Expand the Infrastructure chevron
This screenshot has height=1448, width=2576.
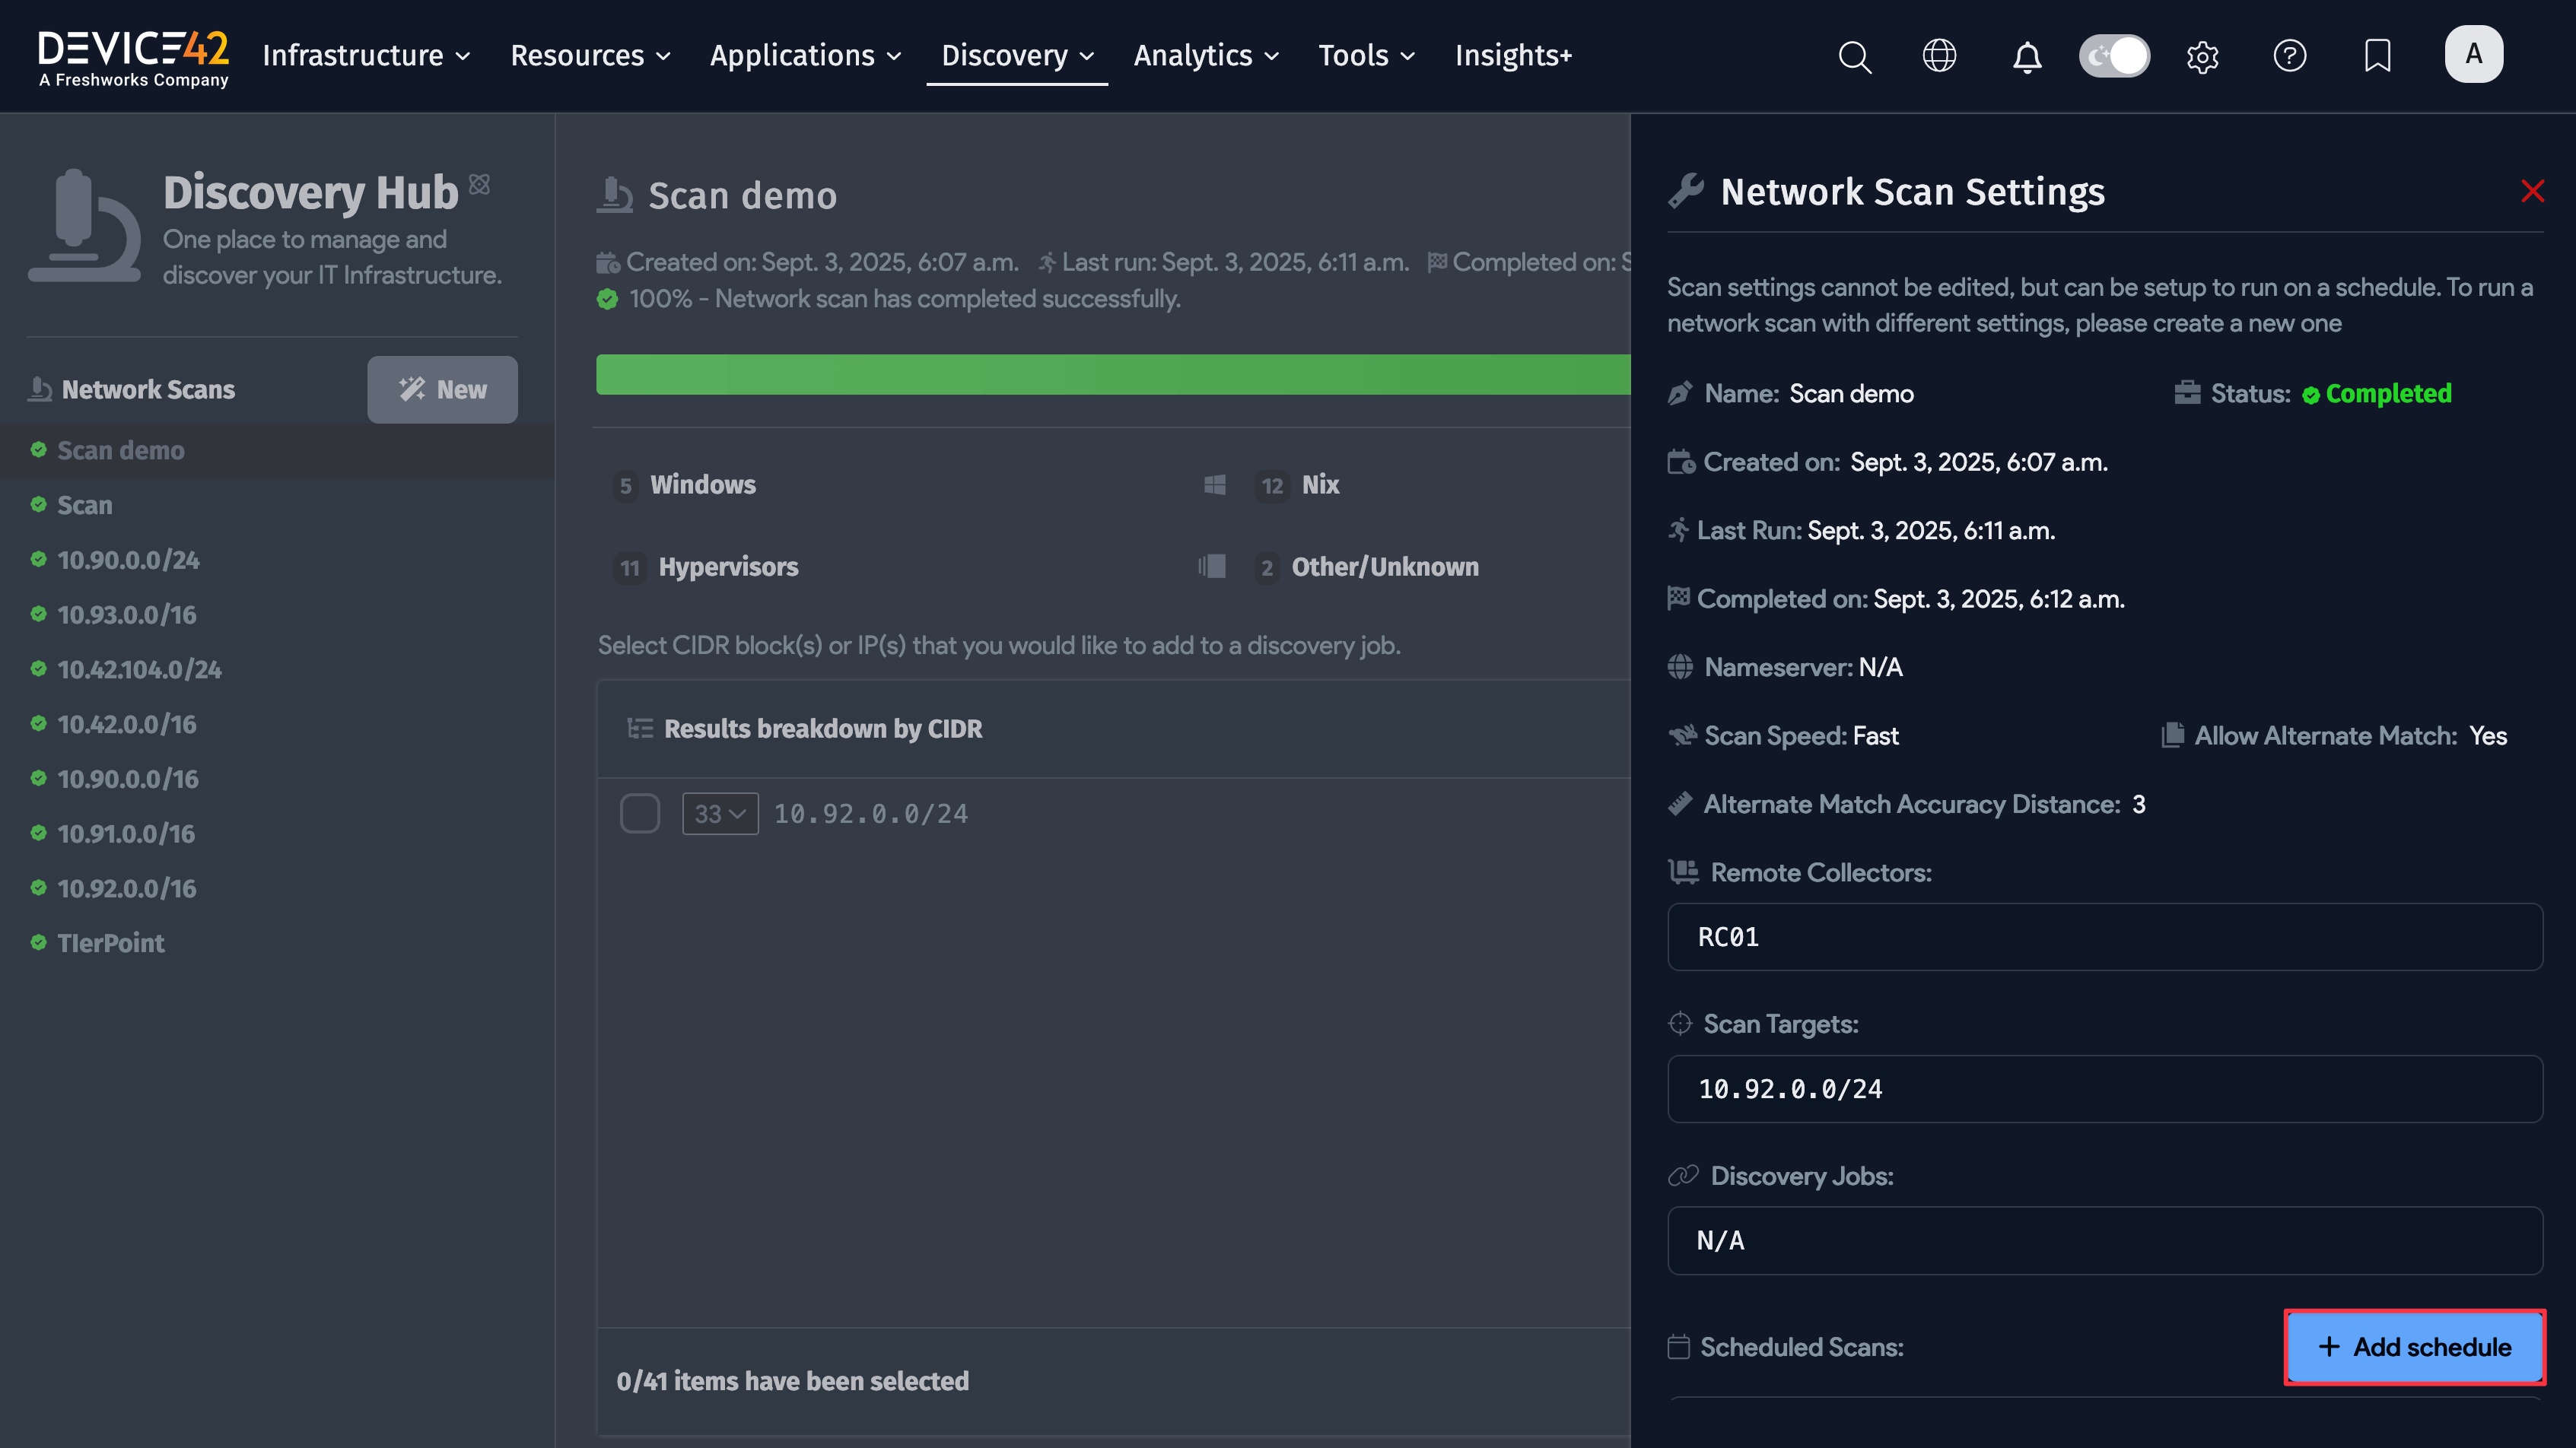click(x=462, y=57)
